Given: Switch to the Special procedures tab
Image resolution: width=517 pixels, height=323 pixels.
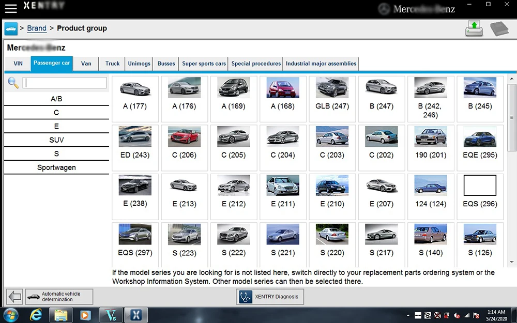Looking at the screenshot, I should (x=256, y=64).
